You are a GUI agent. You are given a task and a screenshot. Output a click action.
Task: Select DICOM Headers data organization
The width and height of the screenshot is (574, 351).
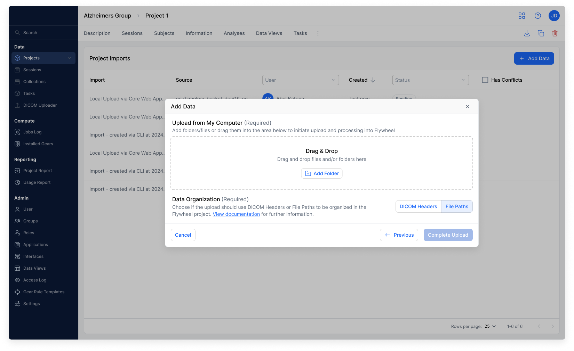coord(418,206)
